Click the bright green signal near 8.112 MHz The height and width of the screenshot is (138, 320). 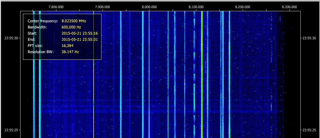(202, 75)
